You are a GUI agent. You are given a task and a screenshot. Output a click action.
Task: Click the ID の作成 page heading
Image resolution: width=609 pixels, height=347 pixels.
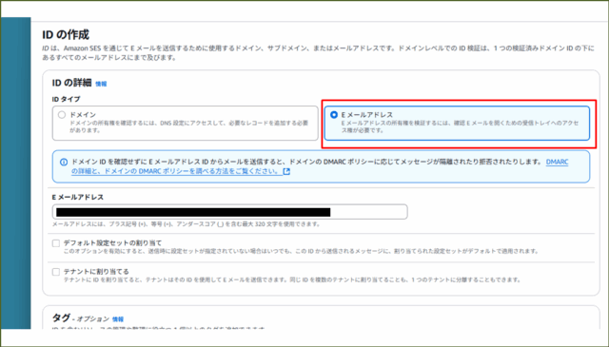[x=66, y=34]
